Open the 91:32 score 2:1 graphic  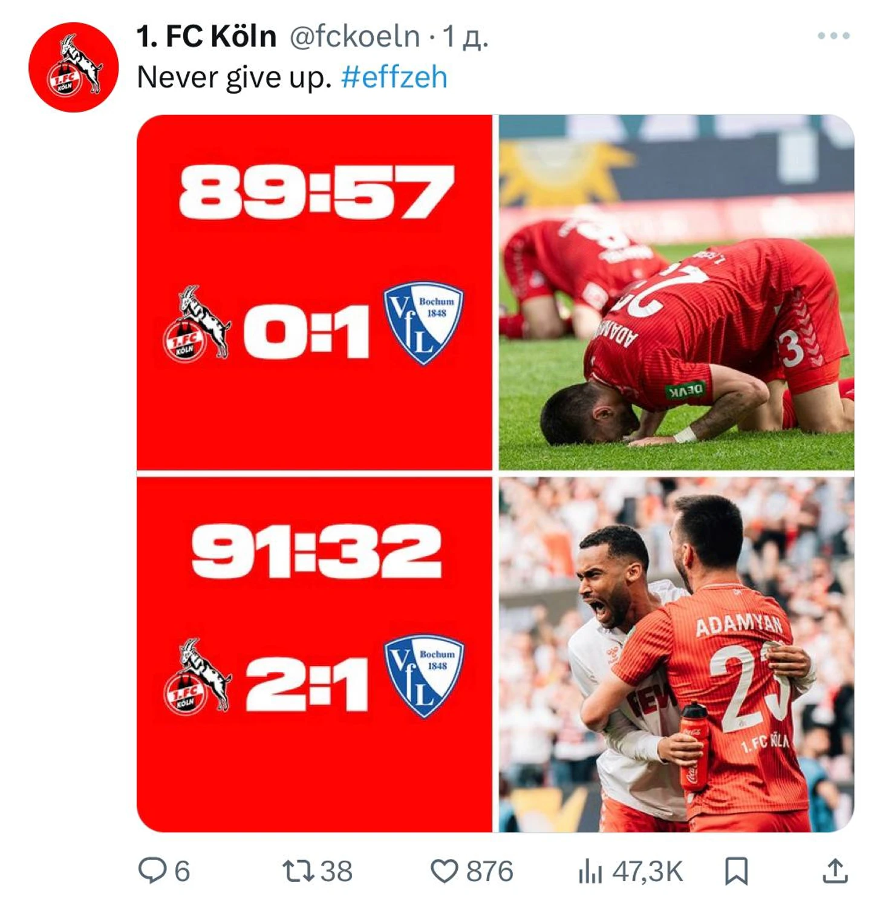[314, 654]
